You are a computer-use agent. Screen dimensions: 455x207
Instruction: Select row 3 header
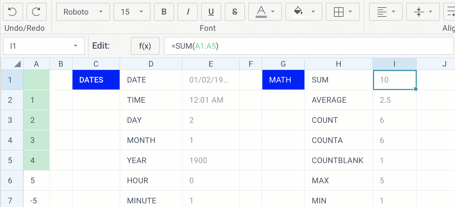[x=10, y=120]
